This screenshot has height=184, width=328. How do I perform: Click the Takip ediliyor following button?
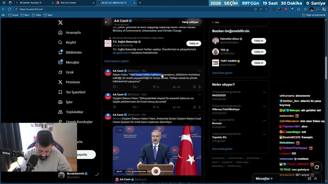(x=190, y=22)
